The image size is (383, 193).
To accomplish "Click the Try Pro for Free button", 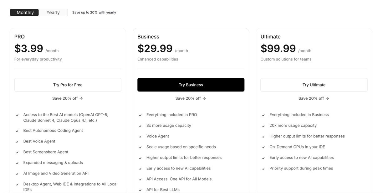I will pyautogui.click(x=68, y=85).
